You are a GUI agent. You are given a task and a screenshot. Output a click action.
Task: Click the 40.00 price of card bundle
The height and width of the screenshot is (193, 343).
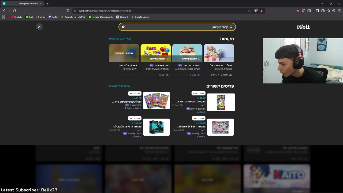tap(137, 98)
